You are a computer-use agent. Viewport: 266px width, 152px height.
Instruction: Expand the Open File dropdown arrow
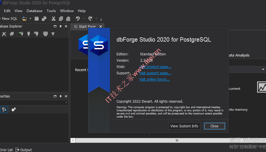(31, 19)
